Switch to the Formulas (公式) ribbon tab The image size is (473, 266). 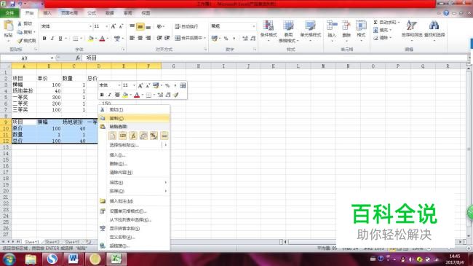coord(92,13)
